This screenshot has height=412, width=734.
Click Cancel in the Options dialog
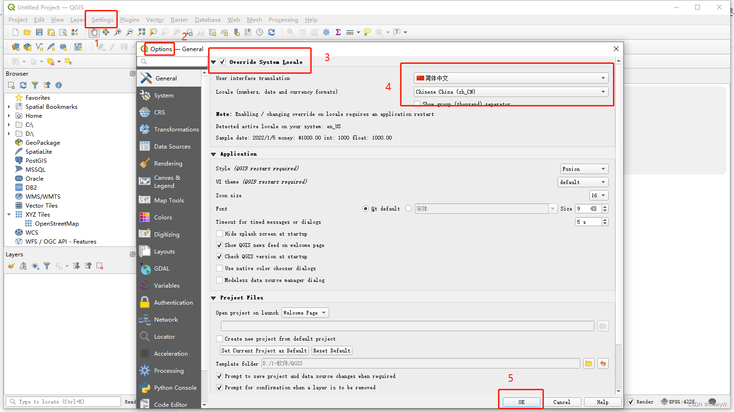[x=562, y=402]
